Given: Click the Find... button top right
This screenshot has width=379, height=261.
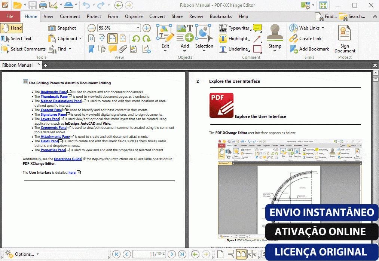Looking at the screenshot, I should click(x=326, y=16).
